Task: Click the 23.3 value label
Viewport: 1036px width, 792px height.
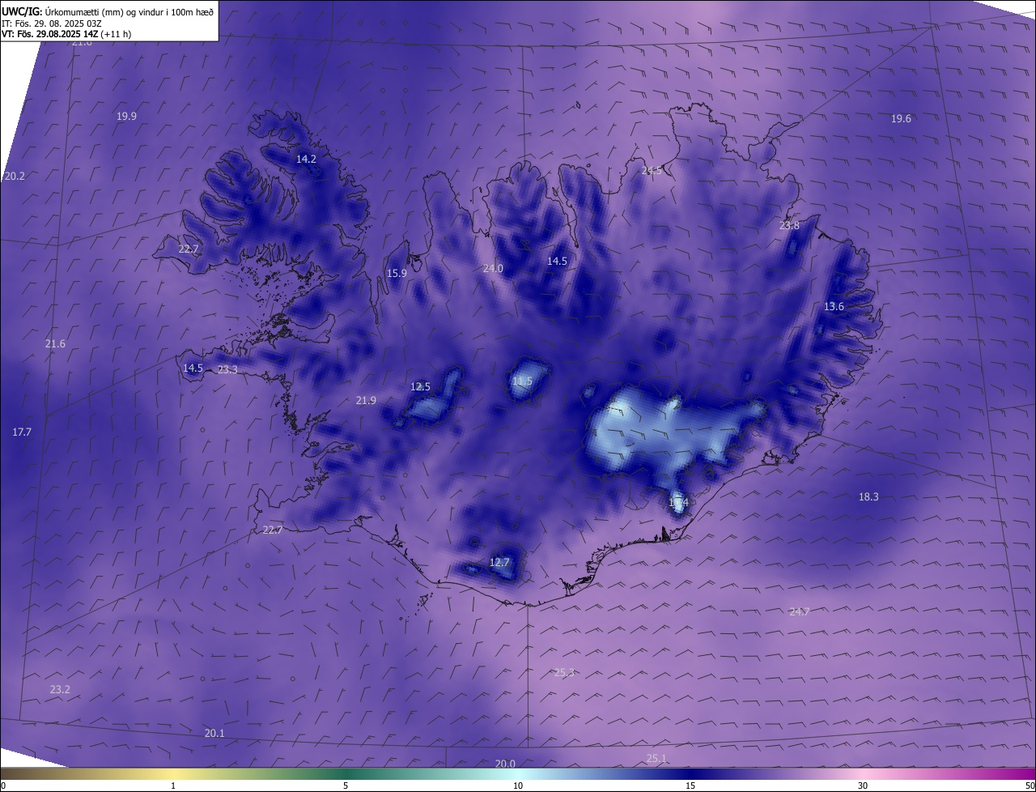Action: pyautogui.click(x=227, y=370)
